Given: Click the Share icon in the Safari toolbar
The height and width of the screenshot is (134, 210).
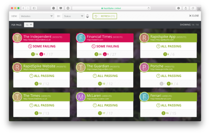Looking at the screenshot, I should tap(185, 8).
